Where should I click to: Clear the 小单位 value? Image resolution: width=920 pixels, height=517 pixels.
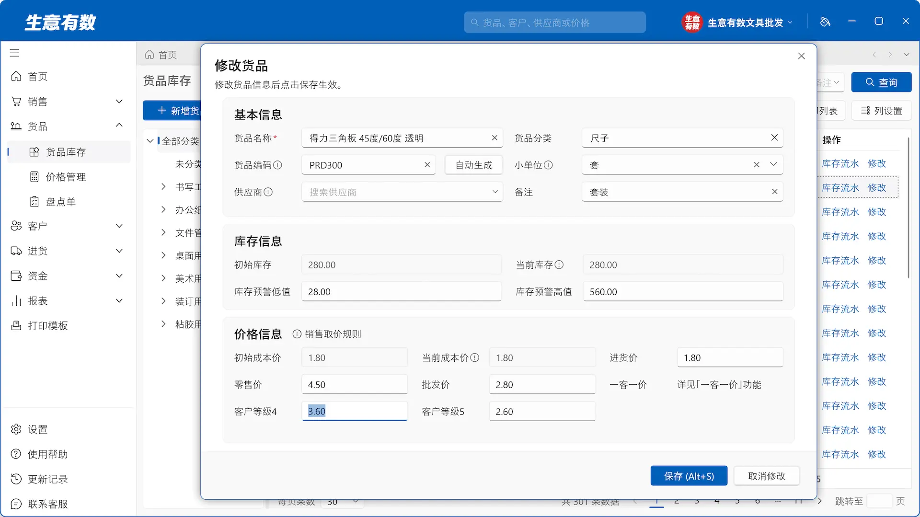pos(756,165)
